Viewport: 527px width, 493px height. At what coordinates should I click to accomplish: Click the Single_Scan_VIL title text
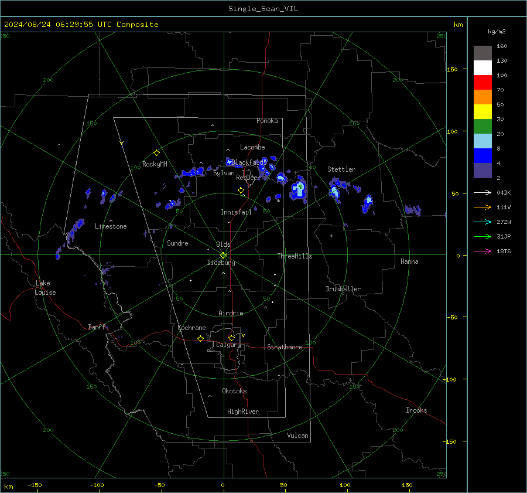(263, 9)
